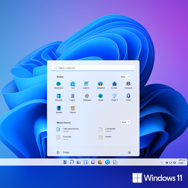188x188 pixels.
Task: Open the blue briefcase app in pinned grid
Action: [114, 84]
